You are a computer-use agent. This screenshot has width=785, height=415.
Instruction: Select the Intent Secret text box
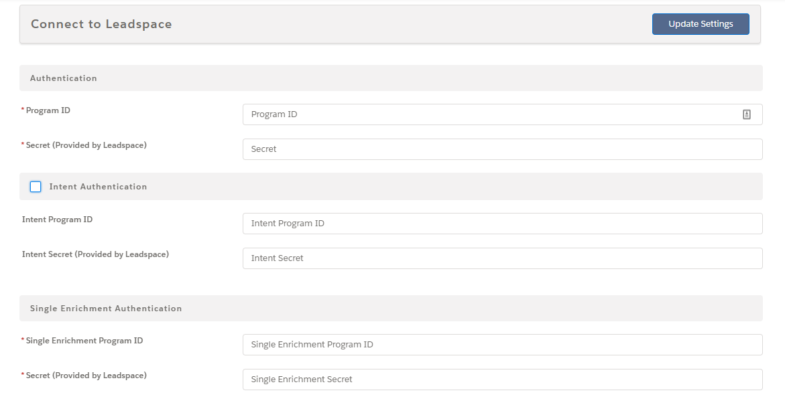click(x=502, y=258)
